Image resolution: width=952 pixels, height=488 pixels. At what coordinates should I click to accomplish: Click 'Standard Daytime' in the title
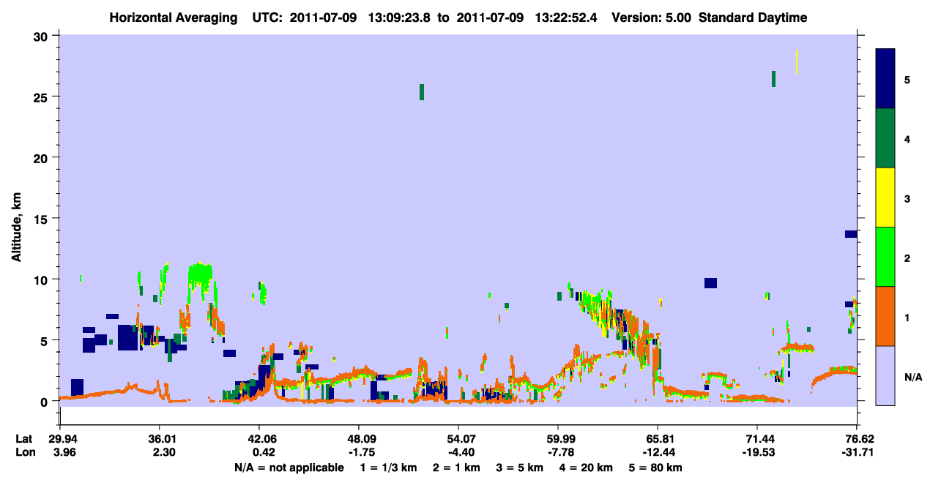click(753, 18)
